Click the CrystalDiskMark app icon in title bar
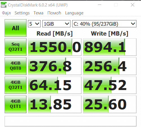Image resolution: width=141 pixels, height=127 pixels. [x=4, y=5]
